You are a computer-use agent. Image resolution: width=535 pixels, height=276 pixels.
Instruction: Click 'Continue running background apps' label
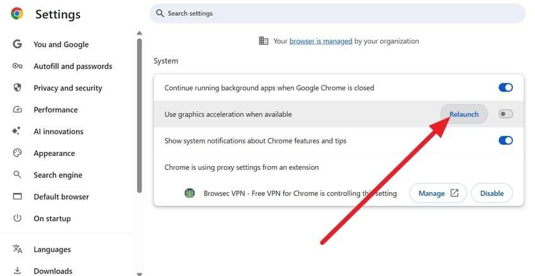[x=269, y=88]
